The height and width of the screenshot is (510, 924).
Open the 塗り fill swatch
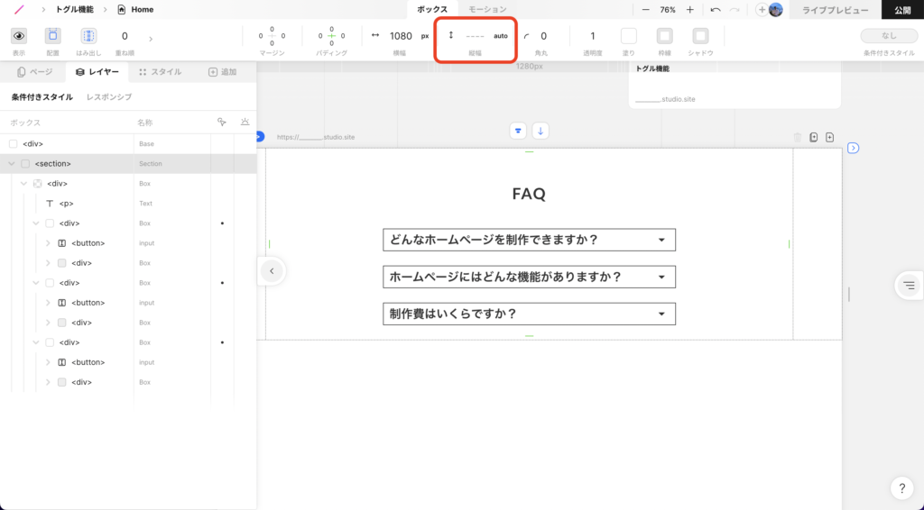pos(629,36)
